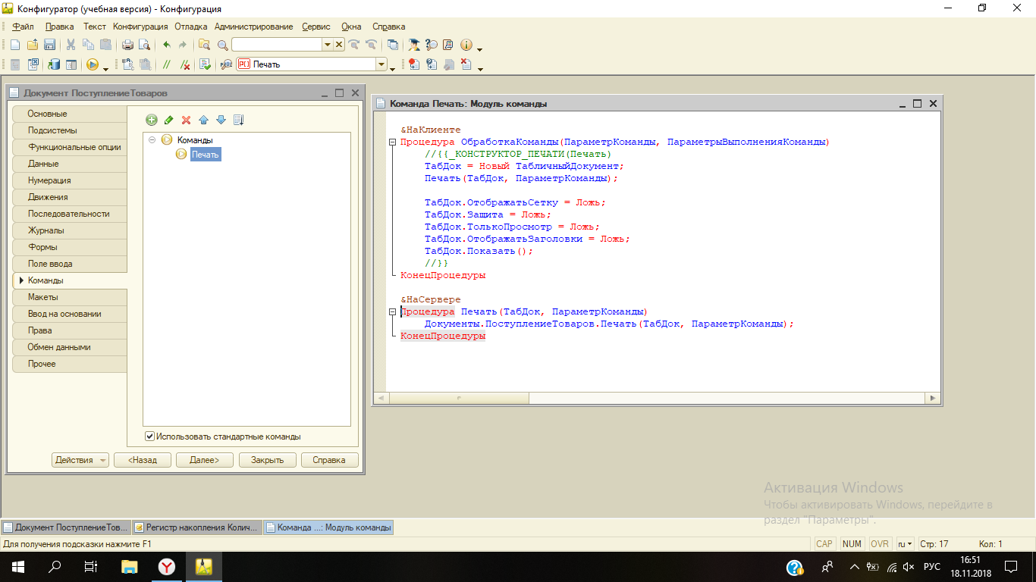Click the green plus Add command icon

click(x=152, y=120)
